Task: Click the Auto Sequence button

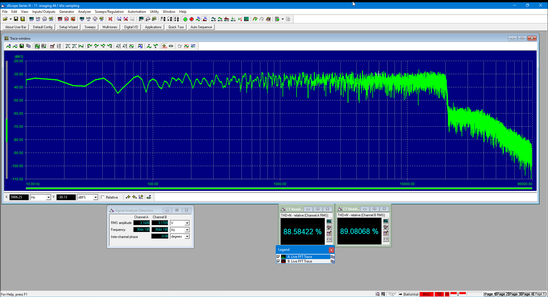Action: 201,27
